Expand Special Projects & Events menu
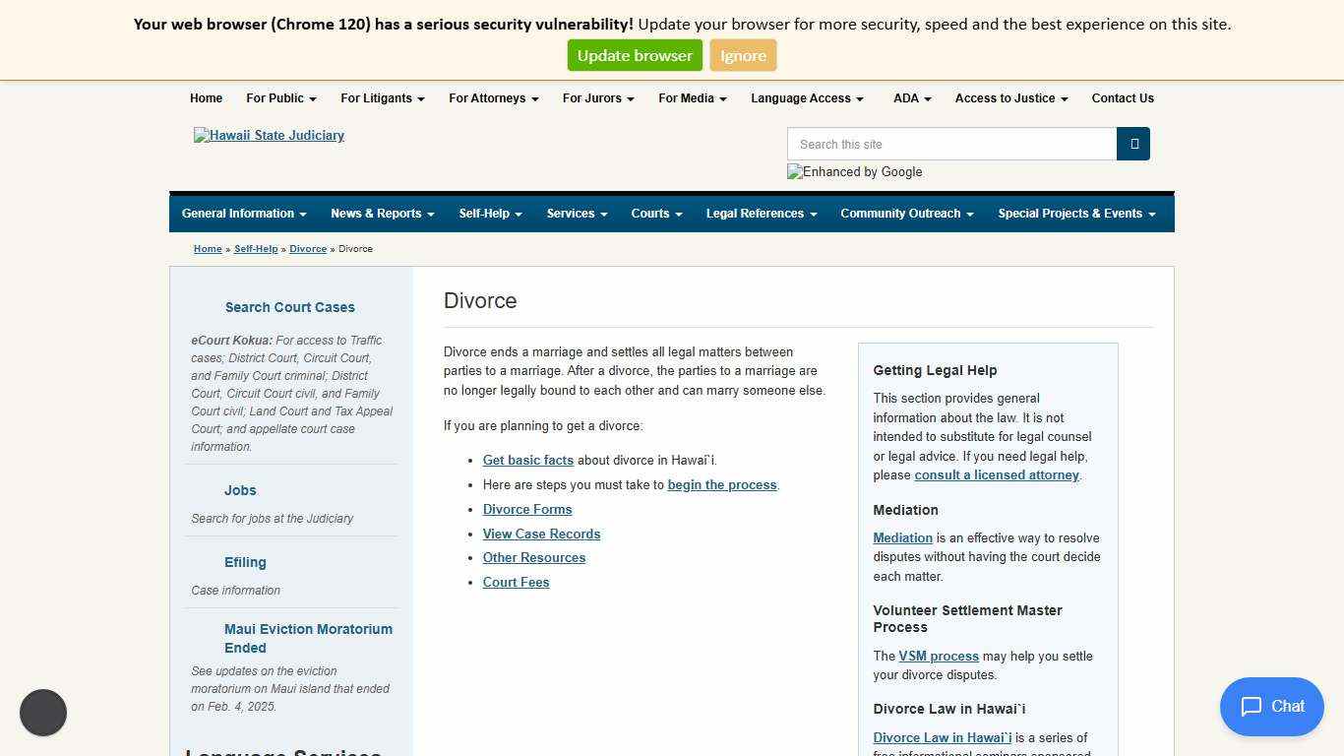Viewport: 1344px width, 756px height. [x=1076, y=214]
